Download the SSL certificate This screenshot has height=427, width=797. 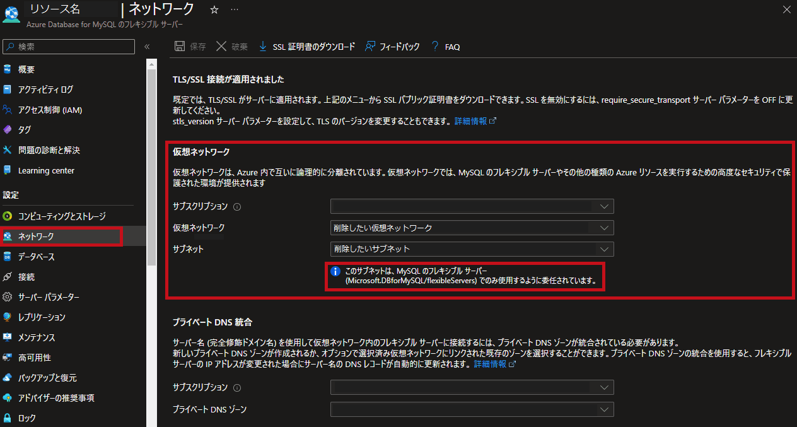pyautogui.click(x=306, y=47)
